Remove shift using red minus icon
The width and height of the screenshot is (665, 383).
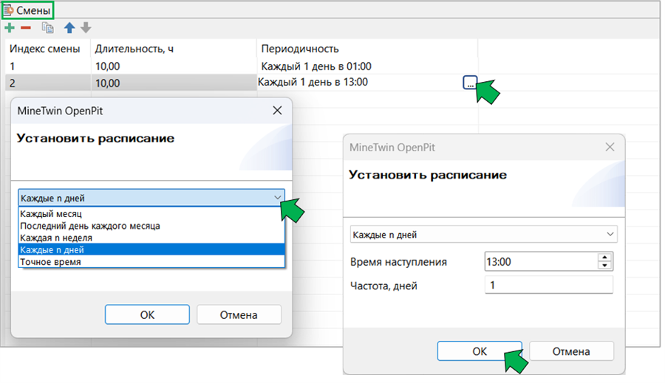(26, 28)
